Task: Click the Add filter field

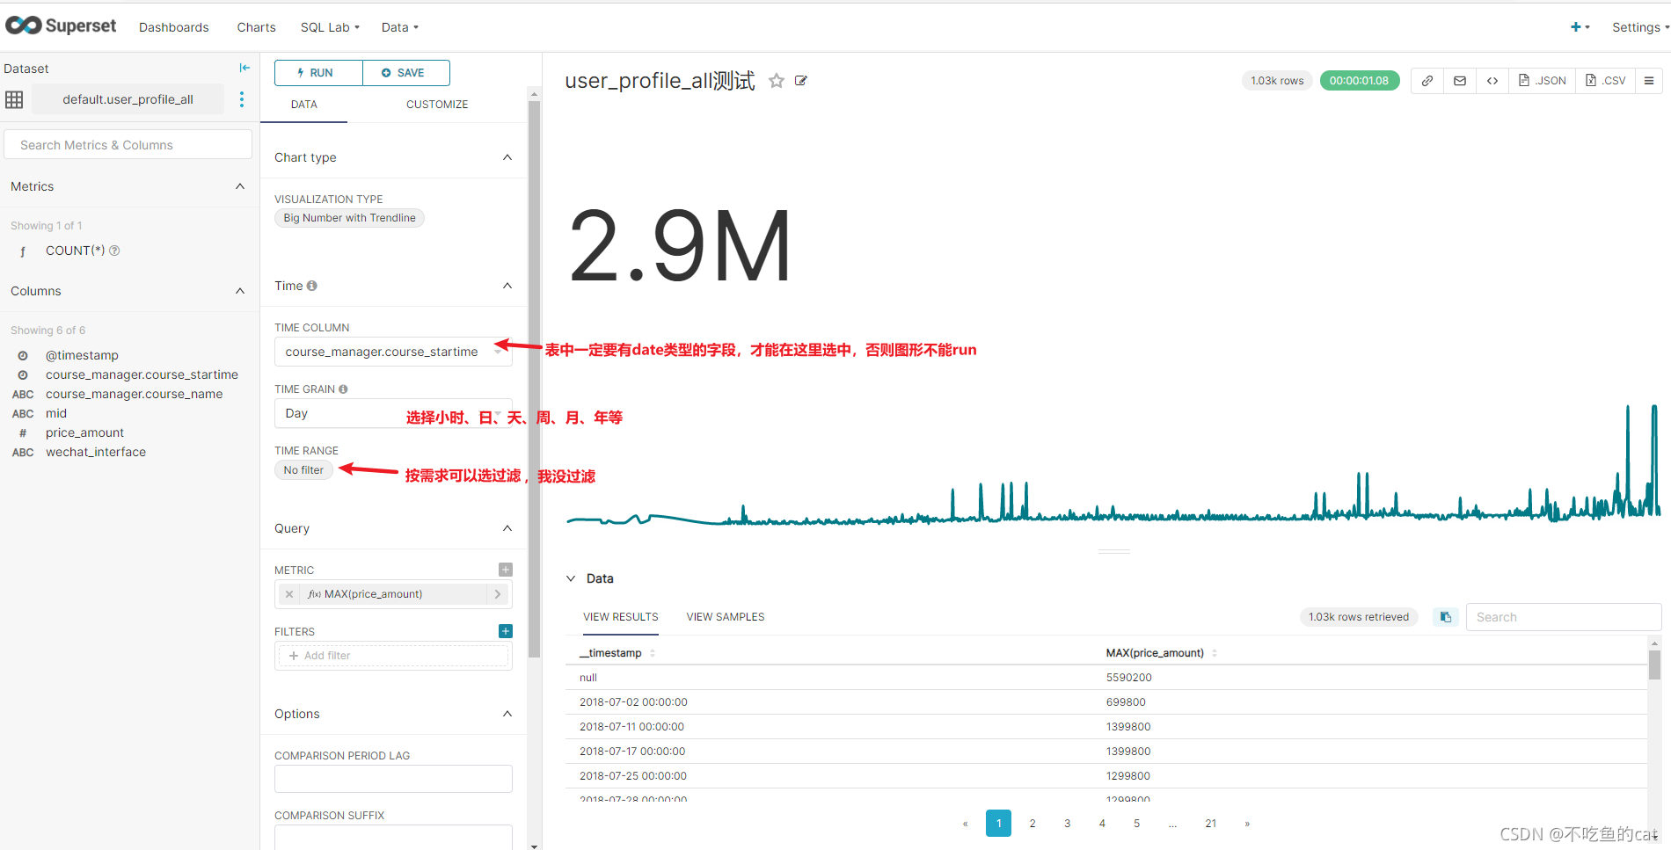Action: 393,656
